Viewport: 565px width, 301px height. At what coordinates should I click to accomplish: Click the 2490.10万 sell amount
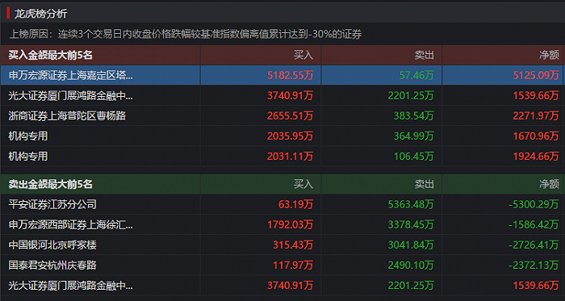pyautogui.click(x=411, y=265)
